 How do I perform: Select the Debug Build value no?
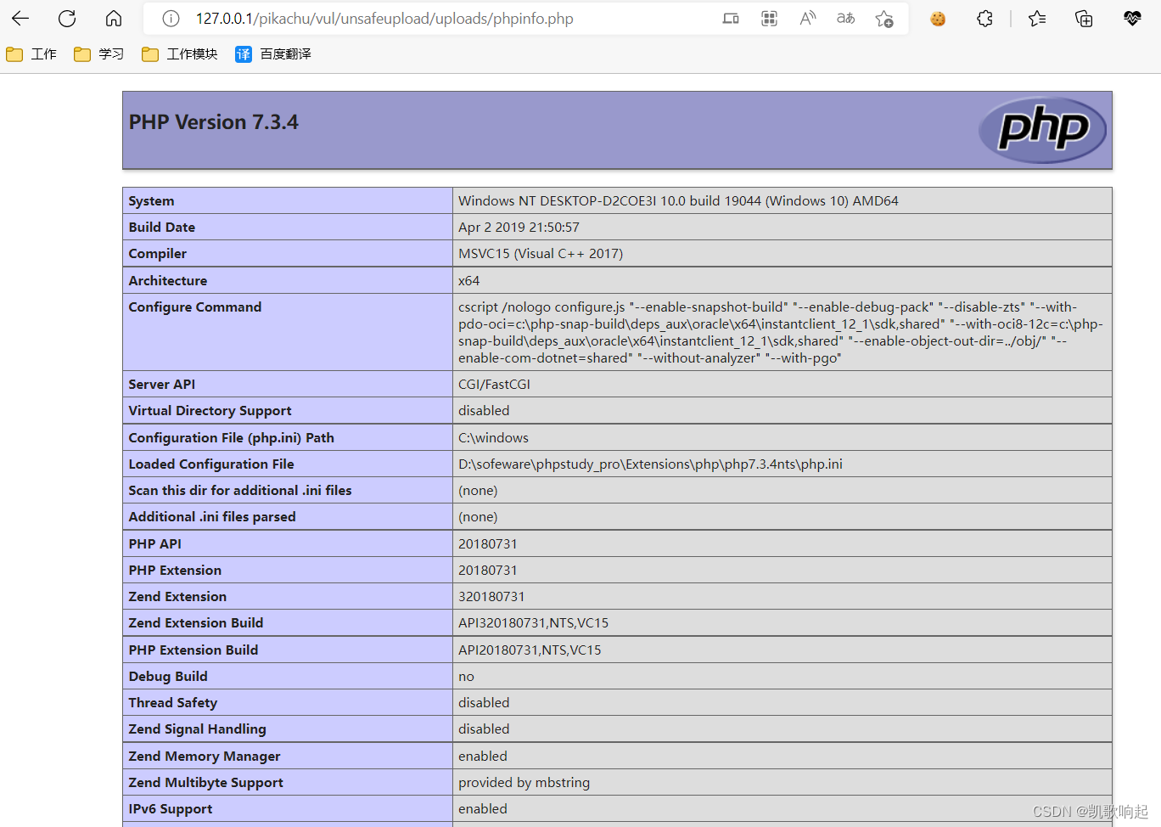466,677
